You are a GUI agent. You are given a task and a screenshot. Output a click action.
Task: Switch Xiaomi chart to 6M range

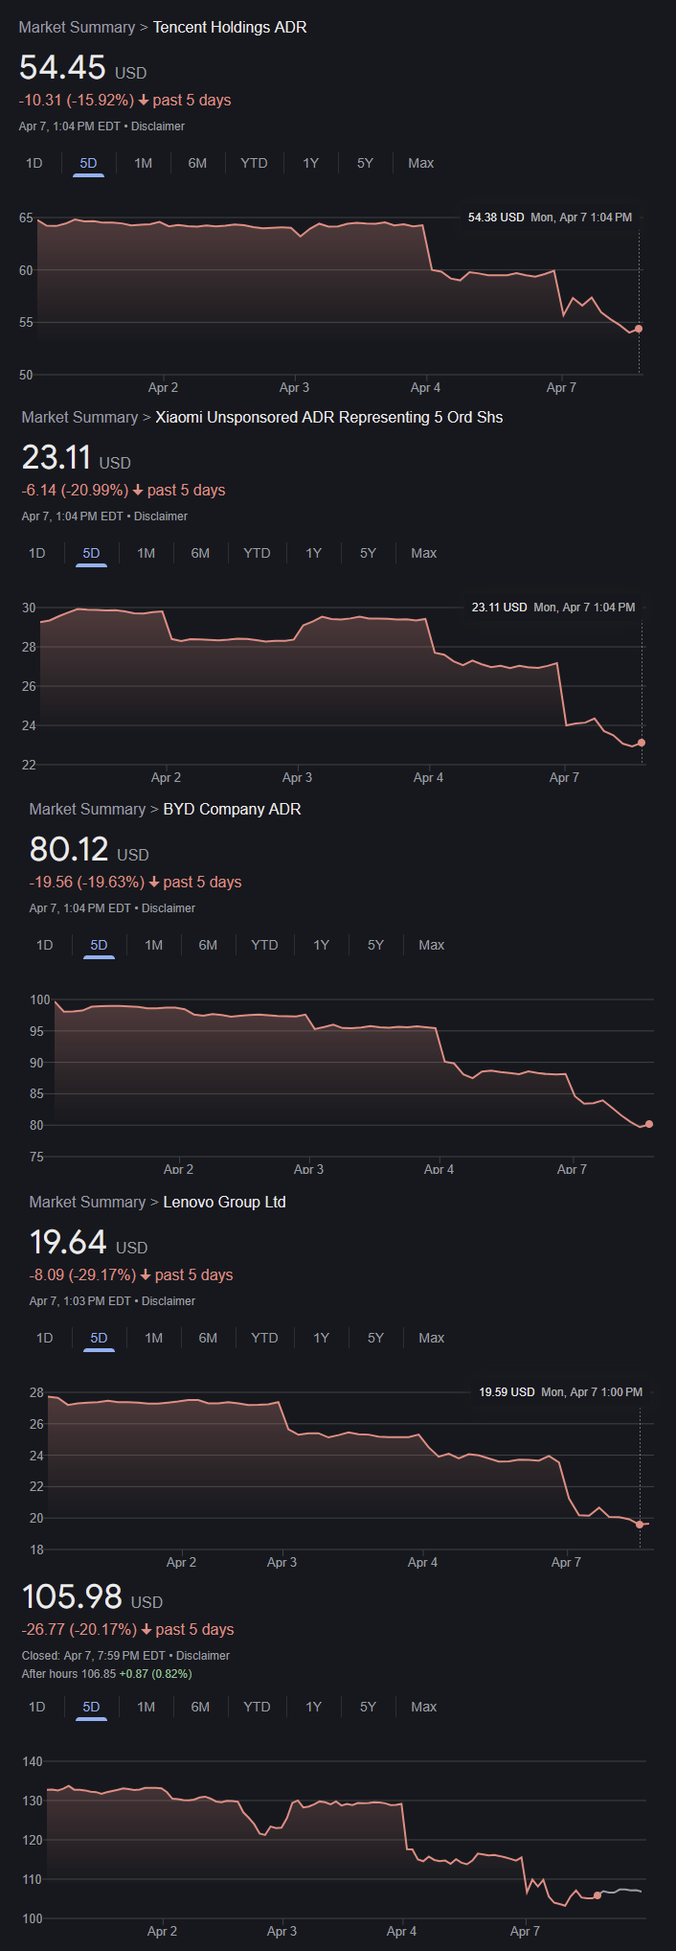click(200, 553)
